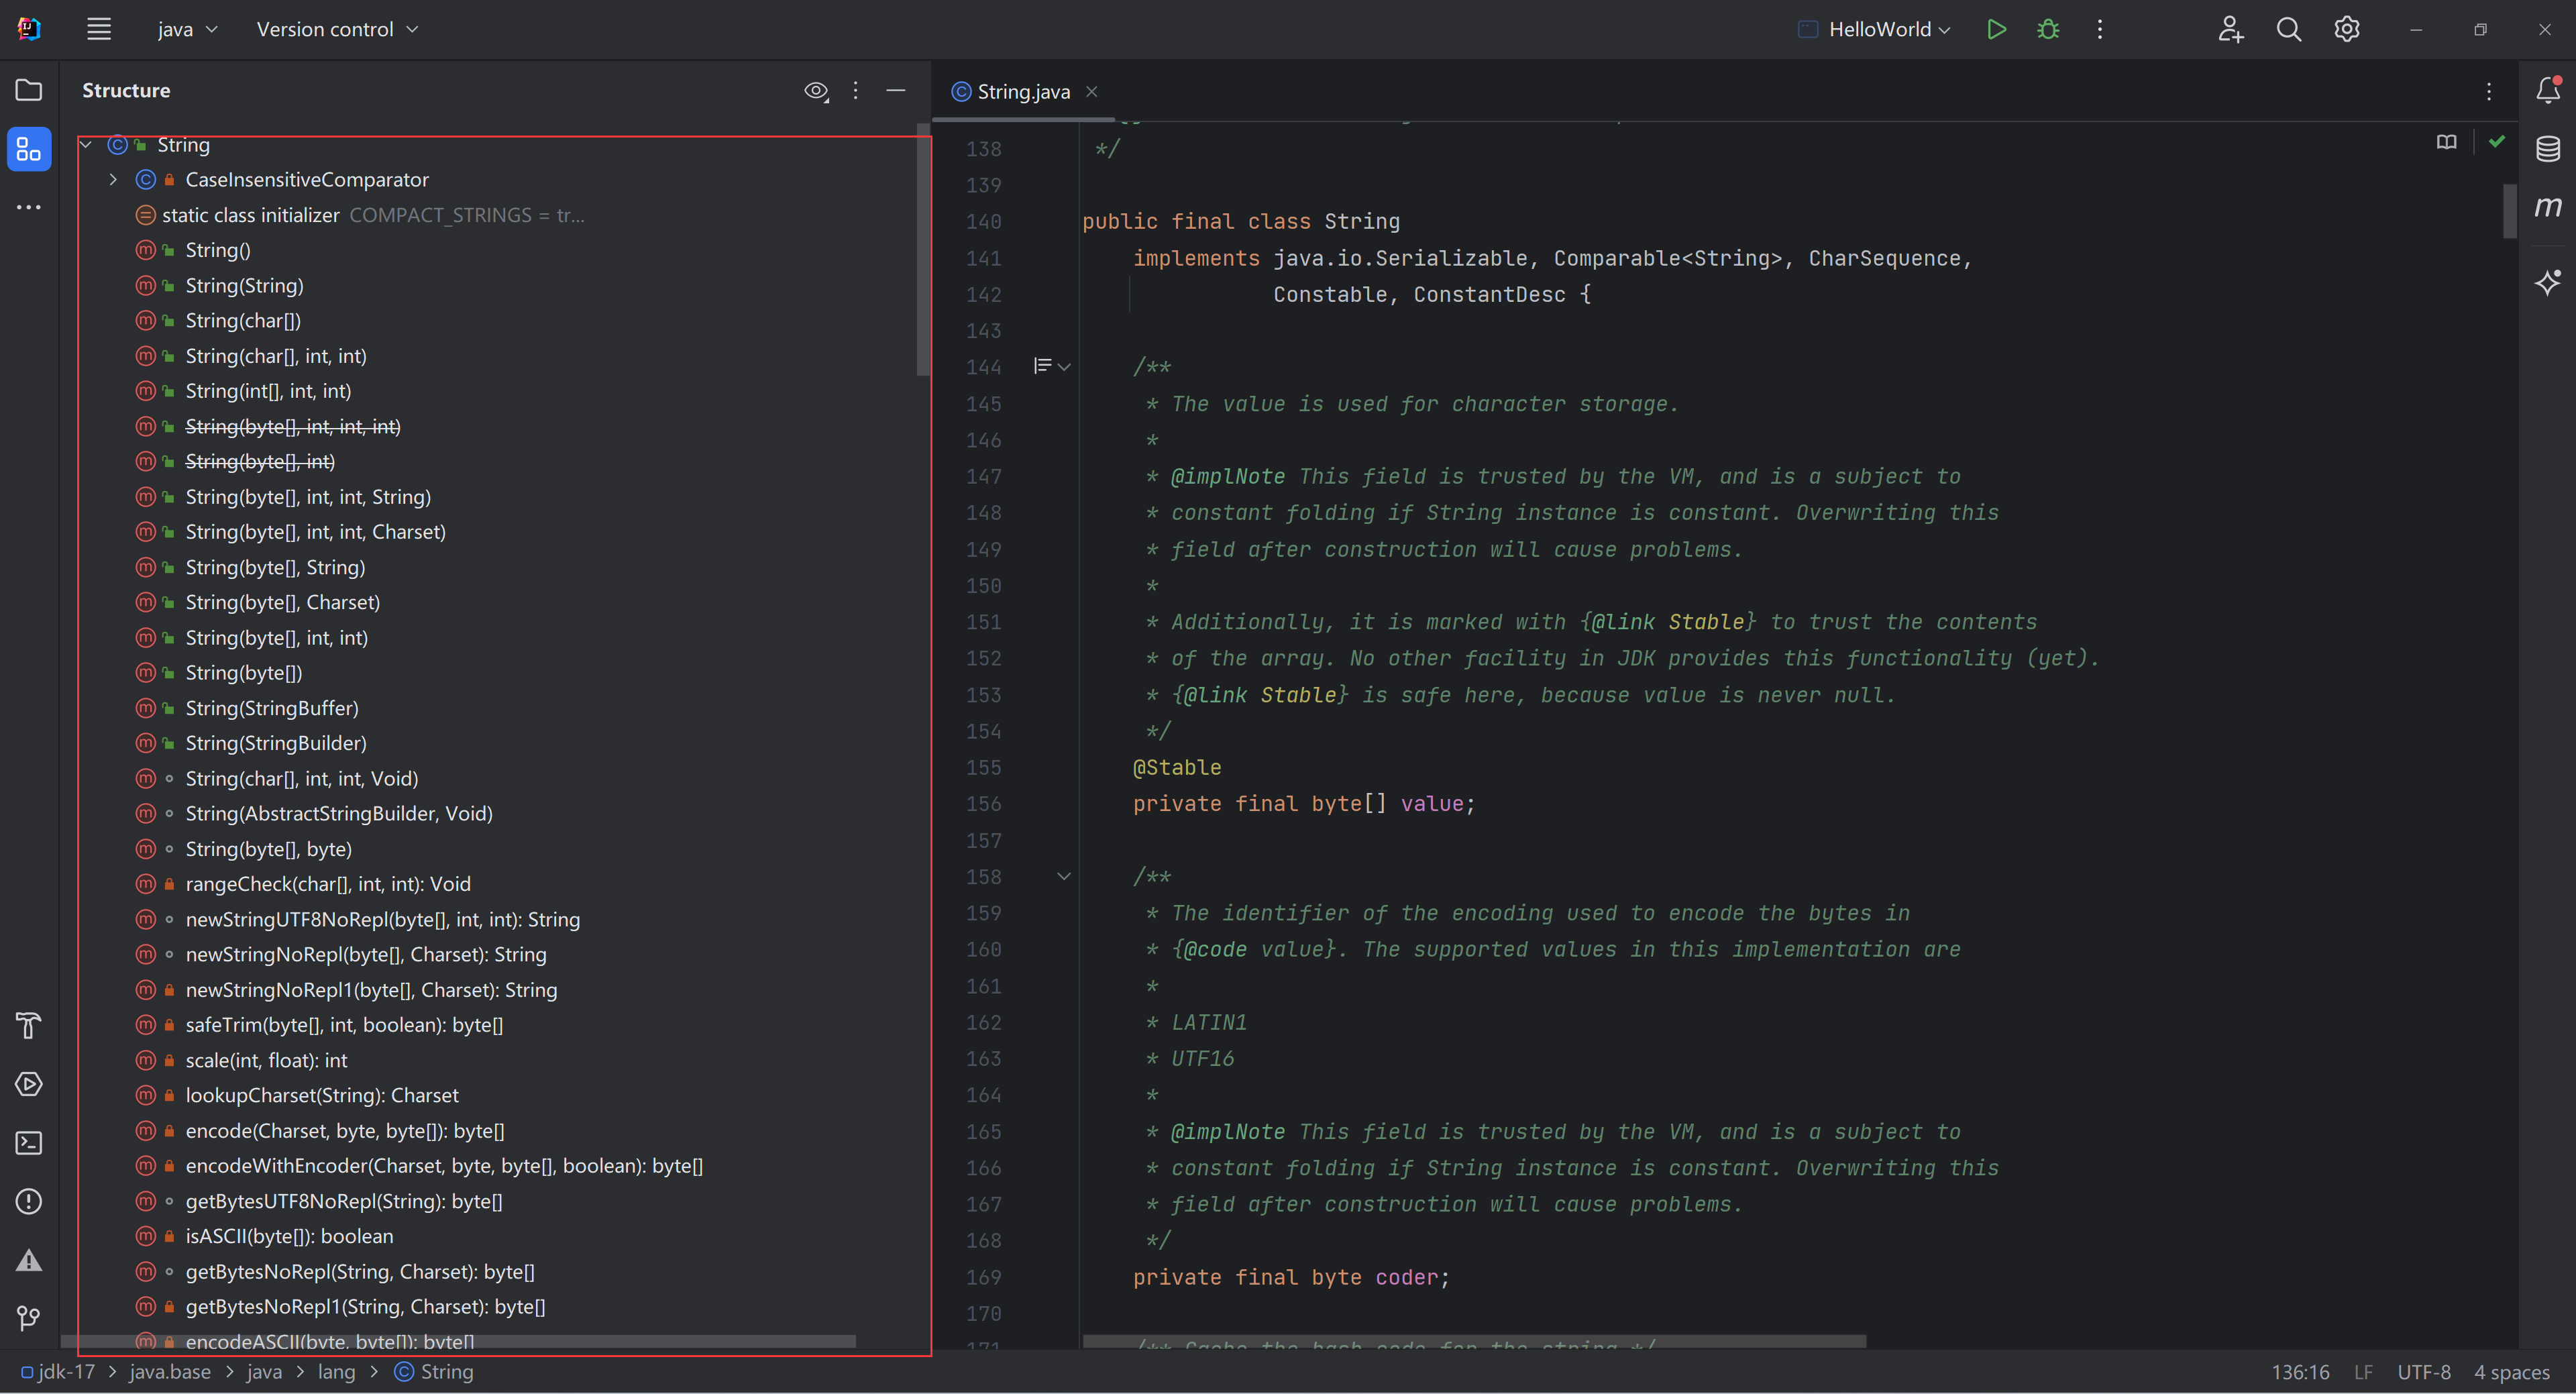
Task: Click the editor vertical scrollbar thumb
Action: pos(2509,210)
